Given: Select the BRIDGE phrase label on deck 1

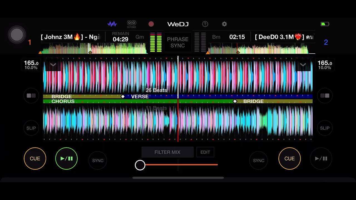Looking at the screenshot, I should (61, 96).
